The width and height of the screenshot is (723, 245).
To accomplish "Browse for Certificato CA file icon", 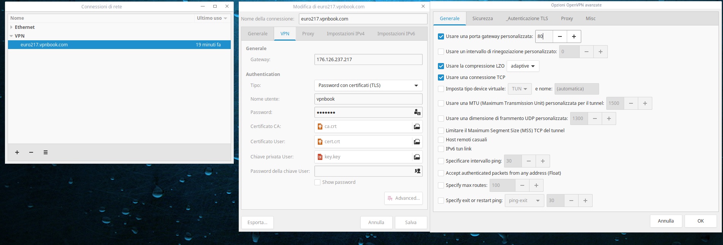I will [x=417, y=126].
